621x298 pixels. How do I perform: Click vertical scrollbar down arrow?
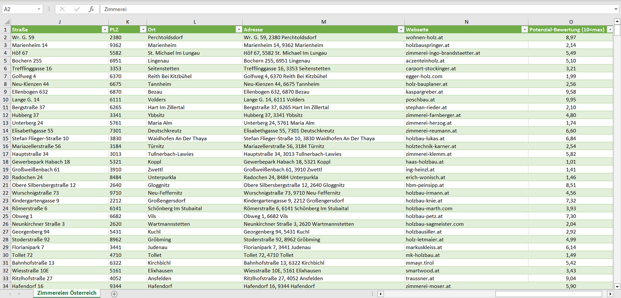617,286
